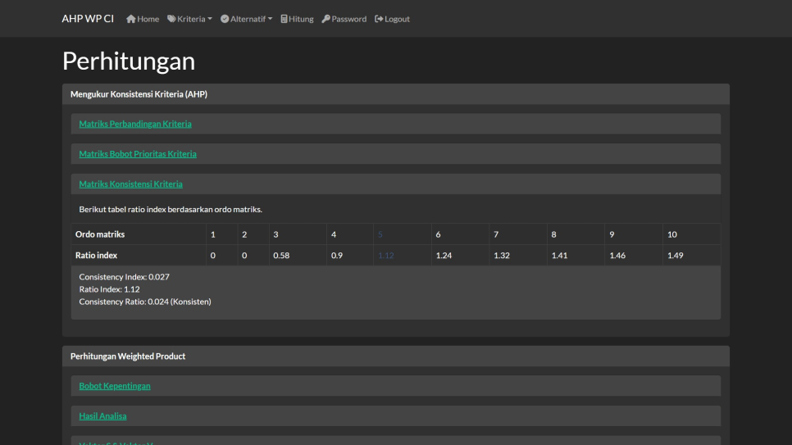792x445 pixels.
Task: Expand the Matriks Bobot Prioritas Kriteria section
Action: [x=138, y=154]
